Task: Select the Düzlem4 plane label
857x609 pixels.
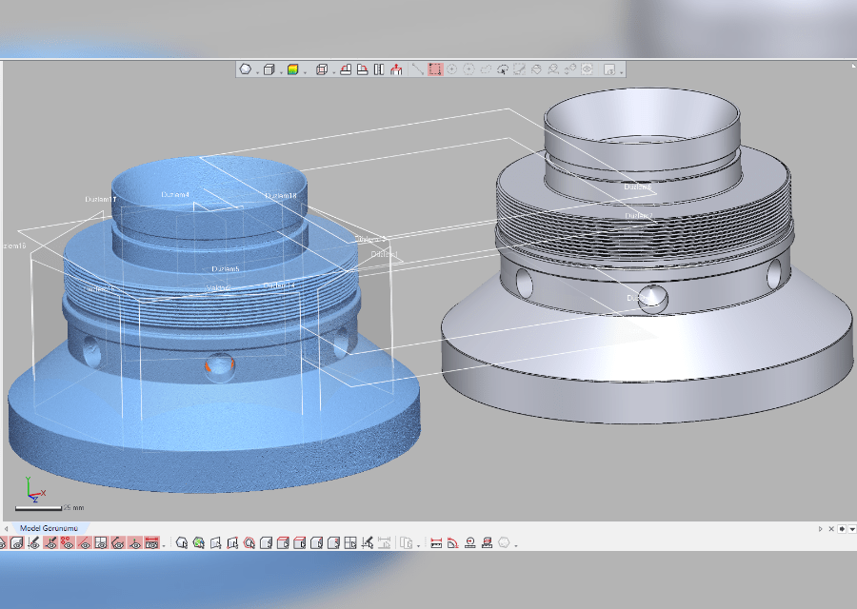Action: click(x=175, y=195)
